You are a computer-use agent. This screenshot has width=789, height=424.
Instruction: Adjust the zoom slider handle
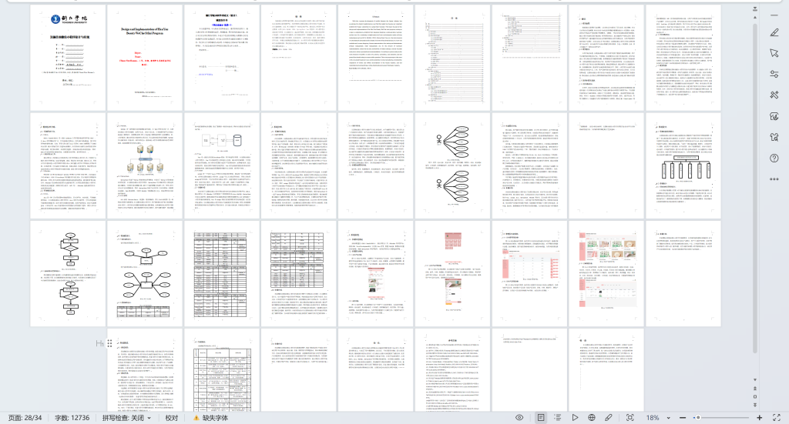pos(698,418)
